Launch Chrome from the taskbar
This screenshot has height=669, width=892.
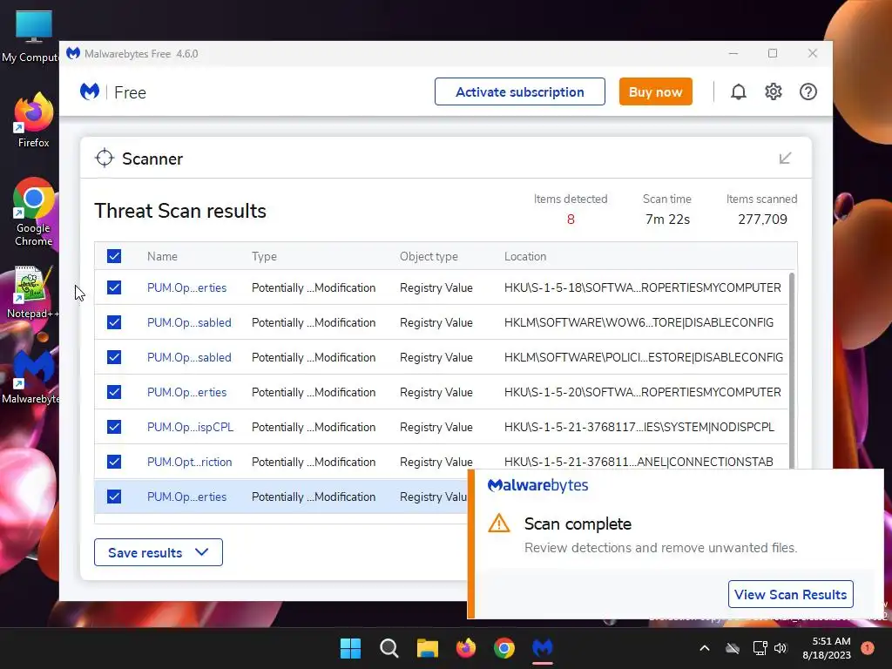click(x=504, y=648)
